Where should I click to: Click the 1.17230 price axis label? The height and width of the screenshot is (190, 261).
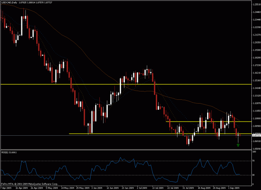click(256, 65)
